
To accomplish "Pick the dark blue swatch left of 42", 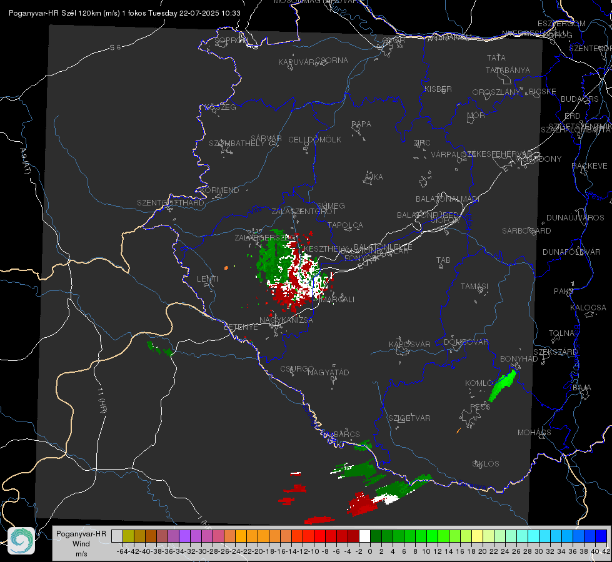I will (x=601, y=536).
